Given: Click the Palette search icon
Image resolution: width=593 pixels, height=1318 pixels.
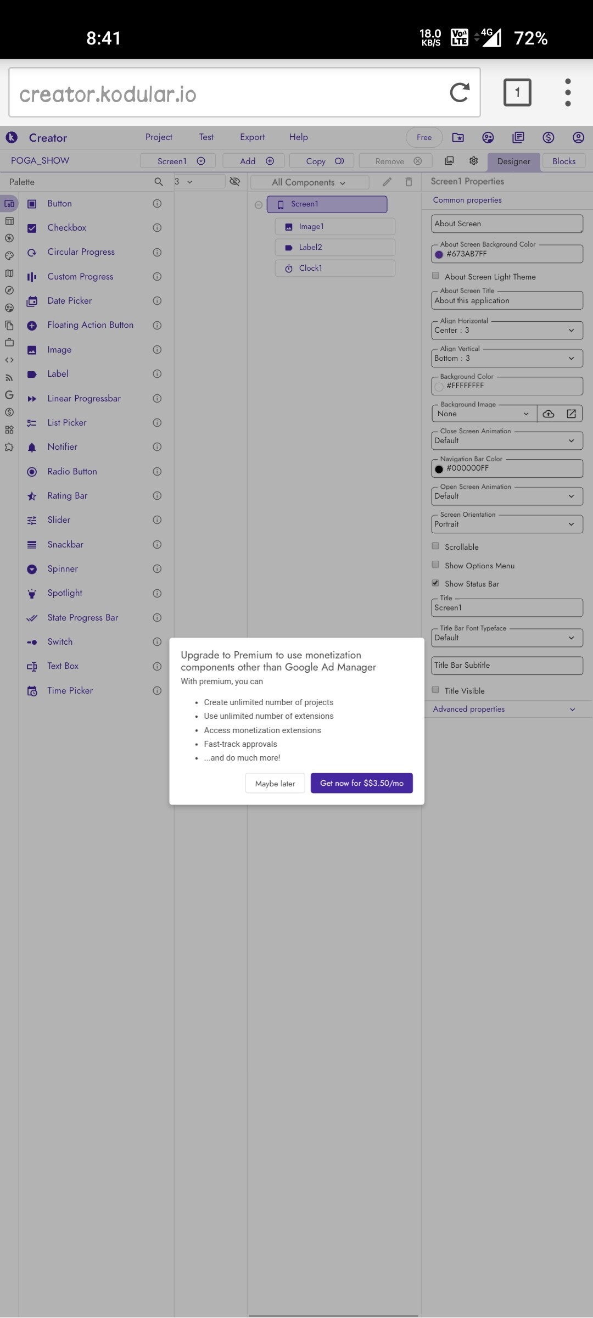Looking at the screenshot, I should (159, 182).
